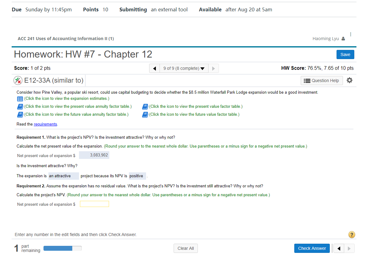Image resolution: width=384 pixels, height=259 pixels.
Task: Open the requirements link
Action: coord(45,124)
